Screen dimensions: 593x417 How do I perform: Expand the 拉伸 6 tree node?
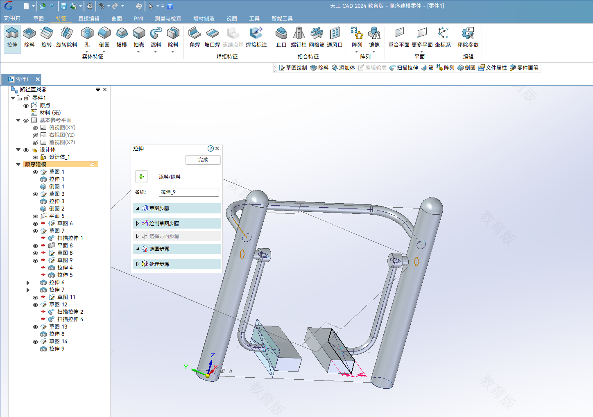click(x=28, y=283)
